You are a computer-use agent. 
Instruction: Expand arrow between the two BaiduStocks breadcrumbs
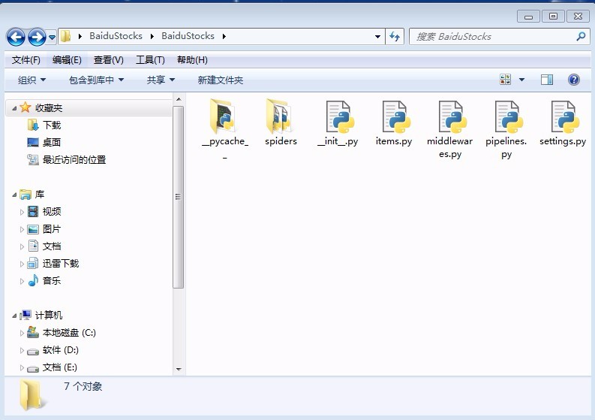tap(152, 37)
